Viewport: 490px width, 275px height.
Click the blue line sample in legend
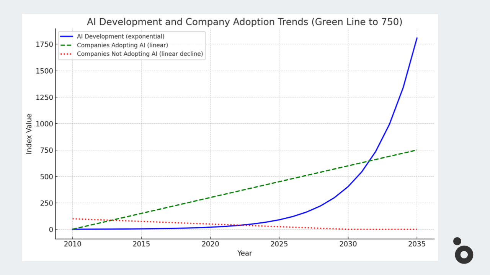pos(67,37)
